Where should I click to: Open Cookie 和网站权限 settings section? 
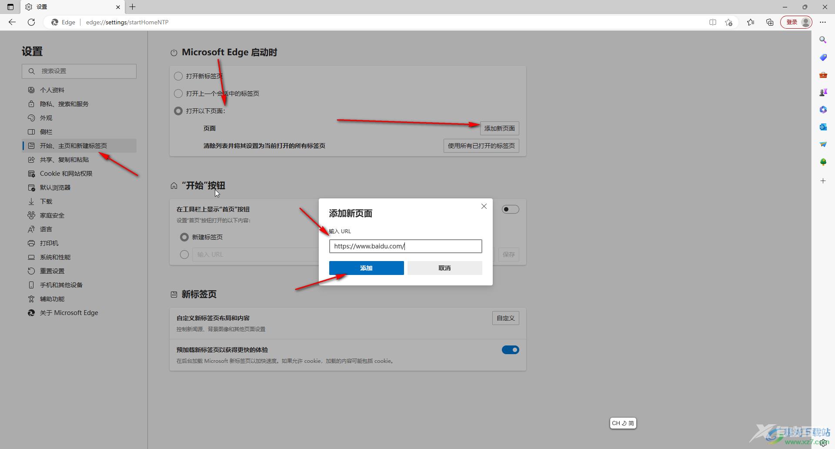click(x=79, y=174)
